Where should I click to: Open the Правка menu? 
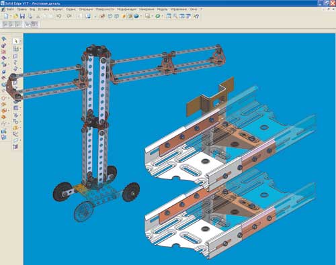pyautogui.click(x=22, y=9)
